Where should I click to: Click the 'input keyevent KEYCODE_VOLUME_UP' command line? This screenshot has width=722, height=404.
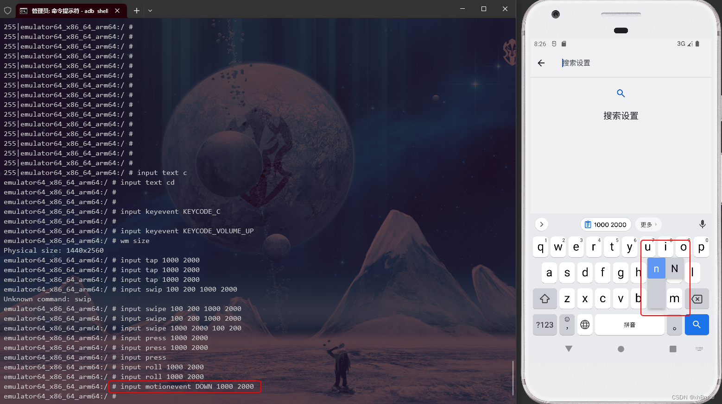click(187, 231)
